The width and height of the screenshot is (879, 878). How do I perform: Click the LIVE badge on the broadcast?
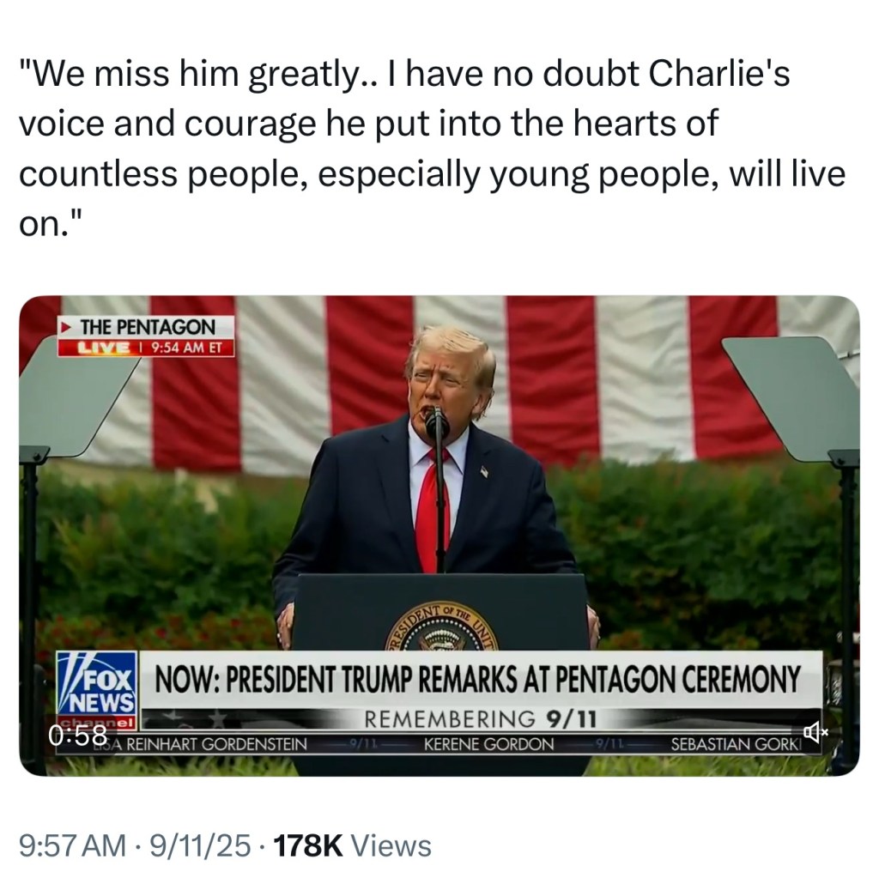[x=103, y=348]
